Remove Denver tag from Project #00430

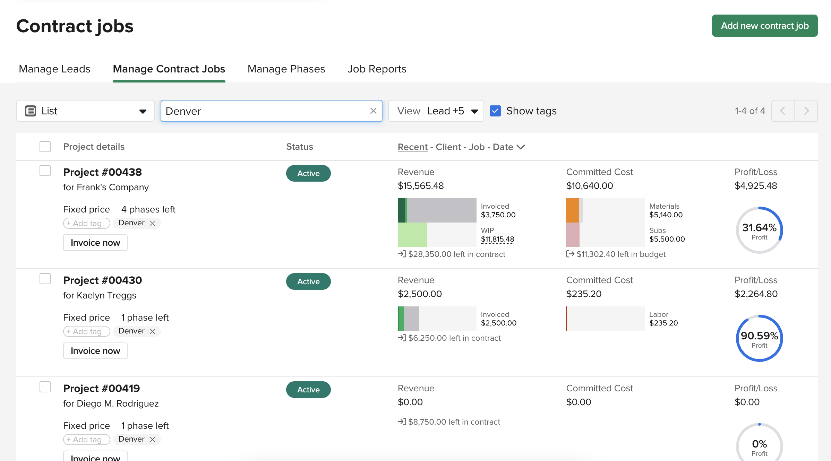tap(152, 331)
